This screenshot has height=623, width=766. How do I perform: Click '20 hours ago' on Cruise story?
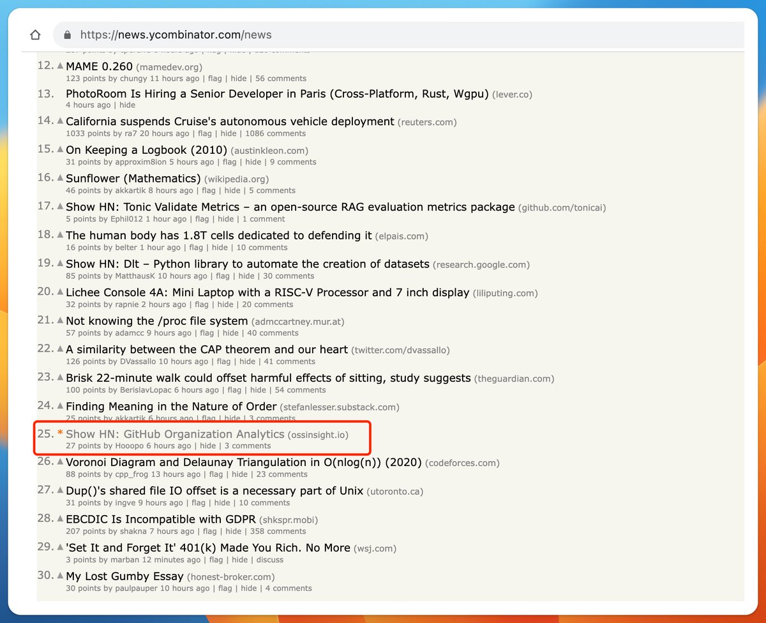pos(165,133)
